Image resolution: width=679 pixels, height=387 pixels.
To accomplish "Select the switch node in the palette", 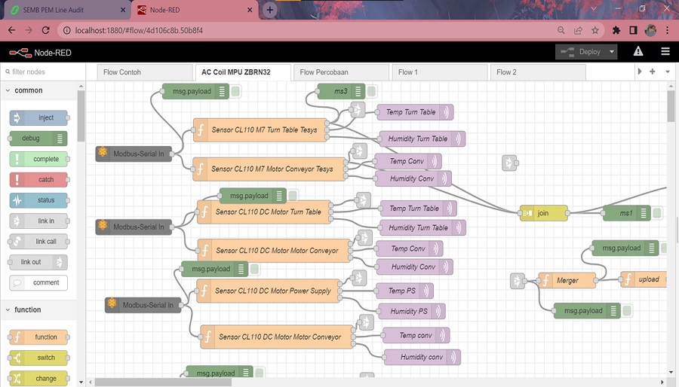I will (38, 358).
